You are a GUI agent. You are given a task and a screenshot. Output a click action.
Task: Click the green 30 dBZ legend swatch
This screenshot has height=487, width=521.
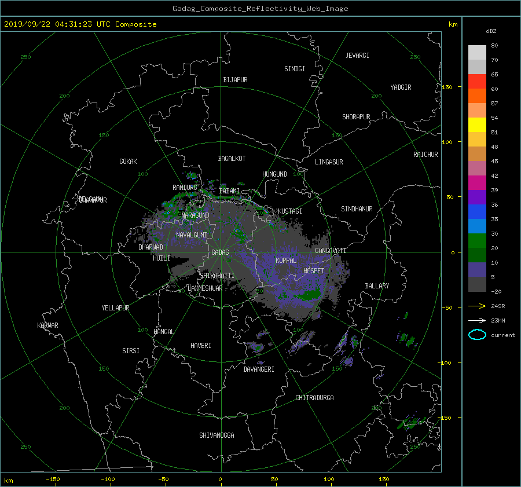point(477,240)
